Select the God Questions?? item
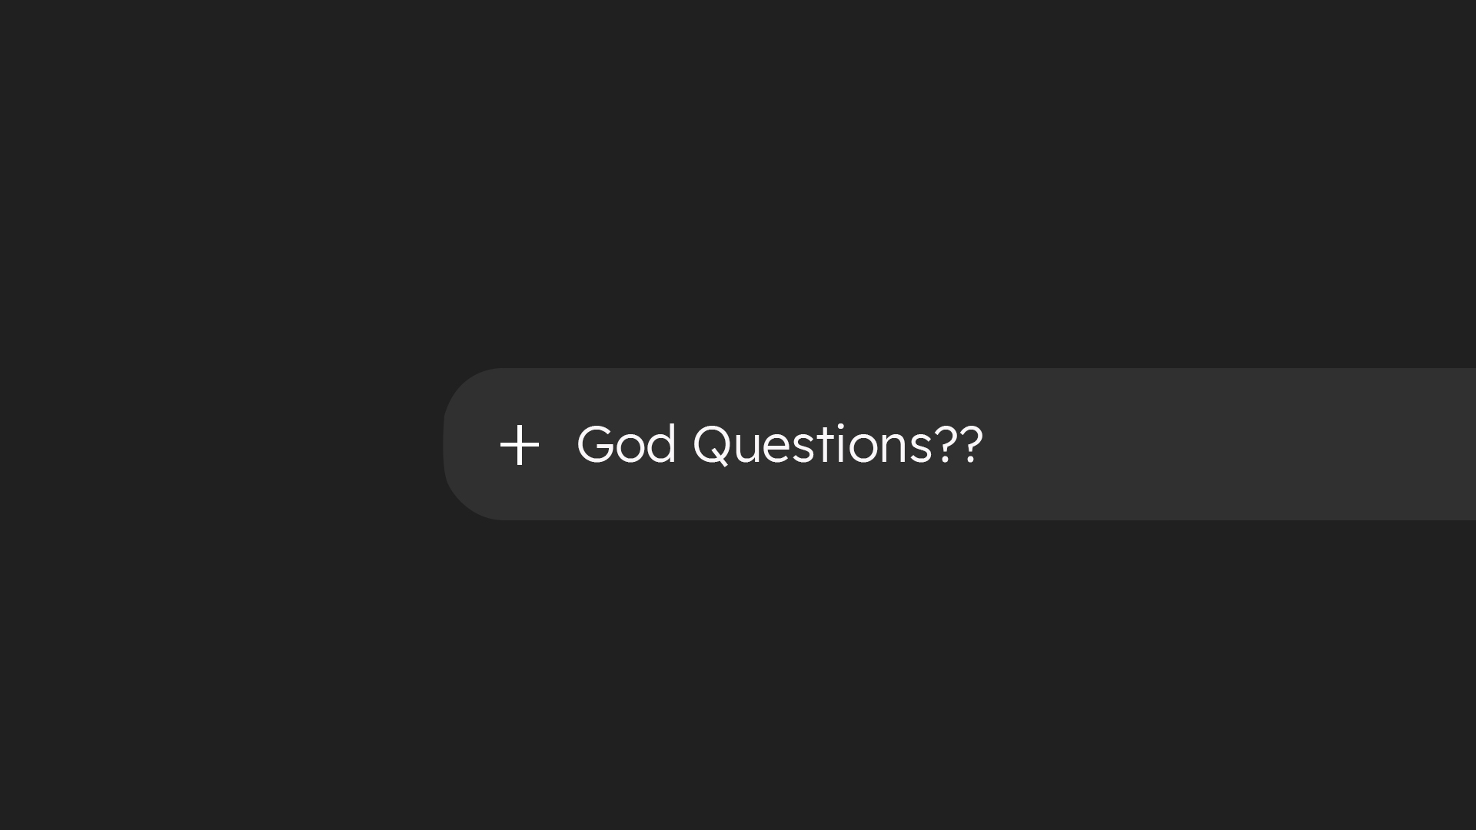The width and height of the screenshot is (1476, 830). point(779,444)
